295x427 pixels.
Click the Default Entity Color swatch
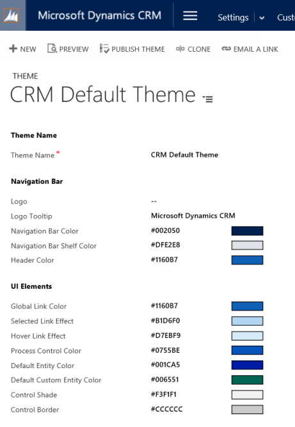[247, 365]
